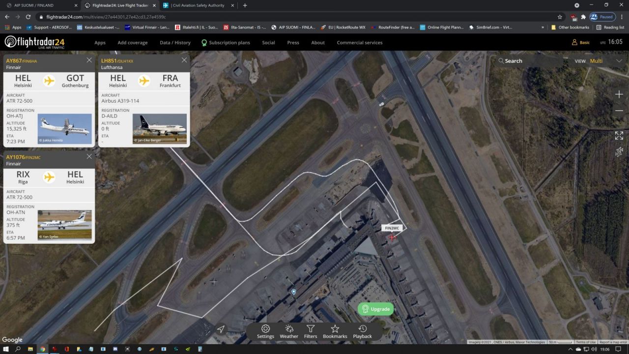Open Terms of Use link on map
629x354 pixels.
point(586,342)
